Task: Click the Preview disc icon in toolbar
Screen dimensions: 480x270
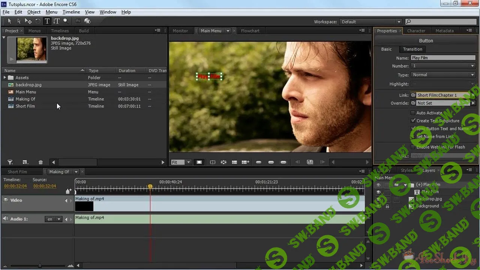Action: (87, 21)
